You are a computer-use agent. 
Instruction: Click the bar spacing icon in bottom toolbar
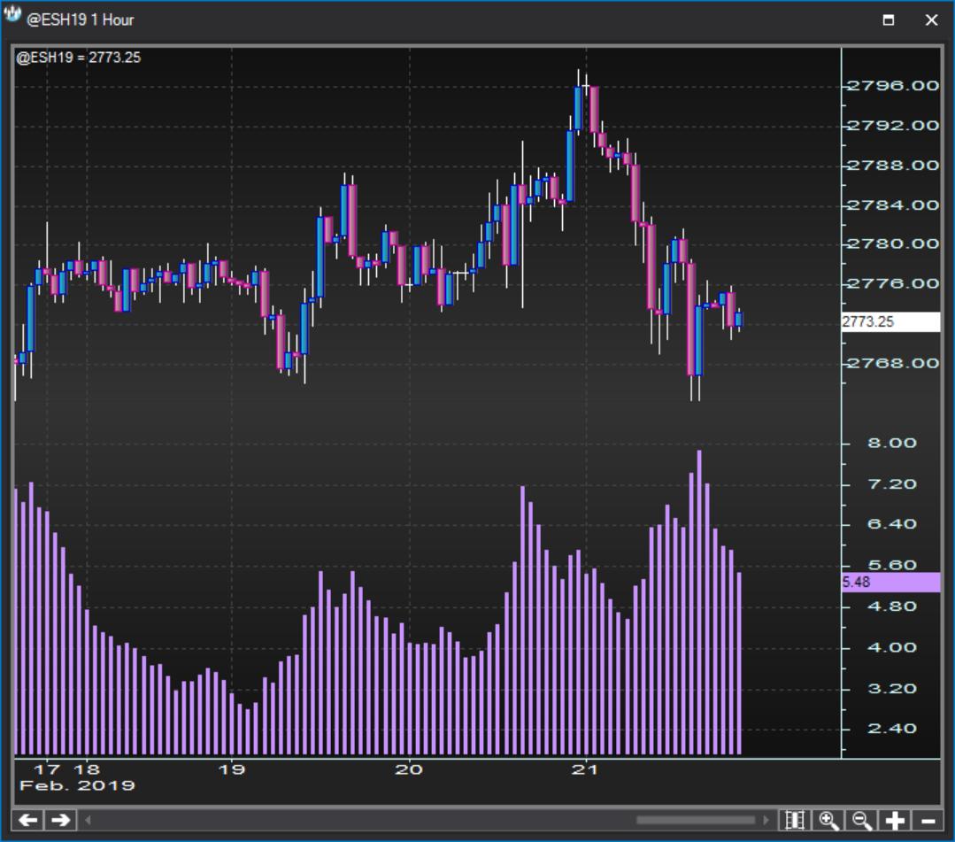(x=796, y=820)
